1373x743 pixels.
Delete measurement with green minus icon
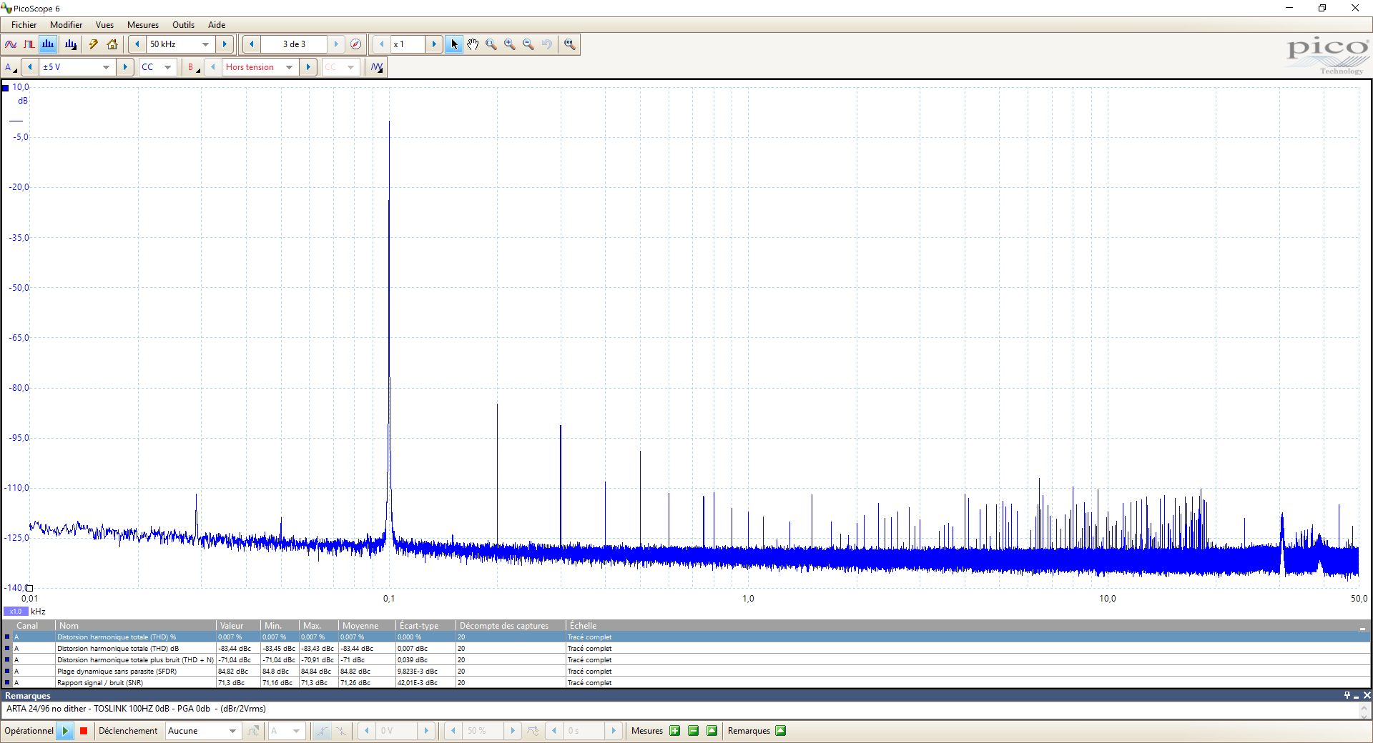[693, 731]
